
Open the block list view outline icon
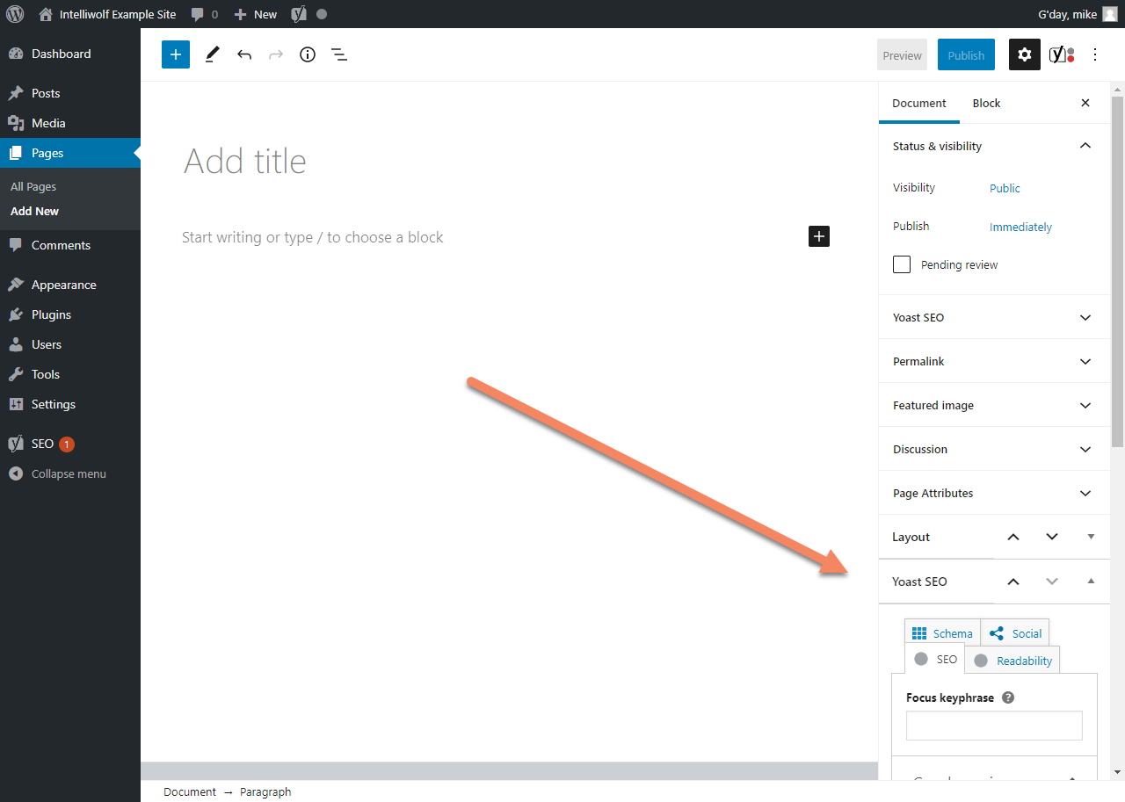click(339, 54)
